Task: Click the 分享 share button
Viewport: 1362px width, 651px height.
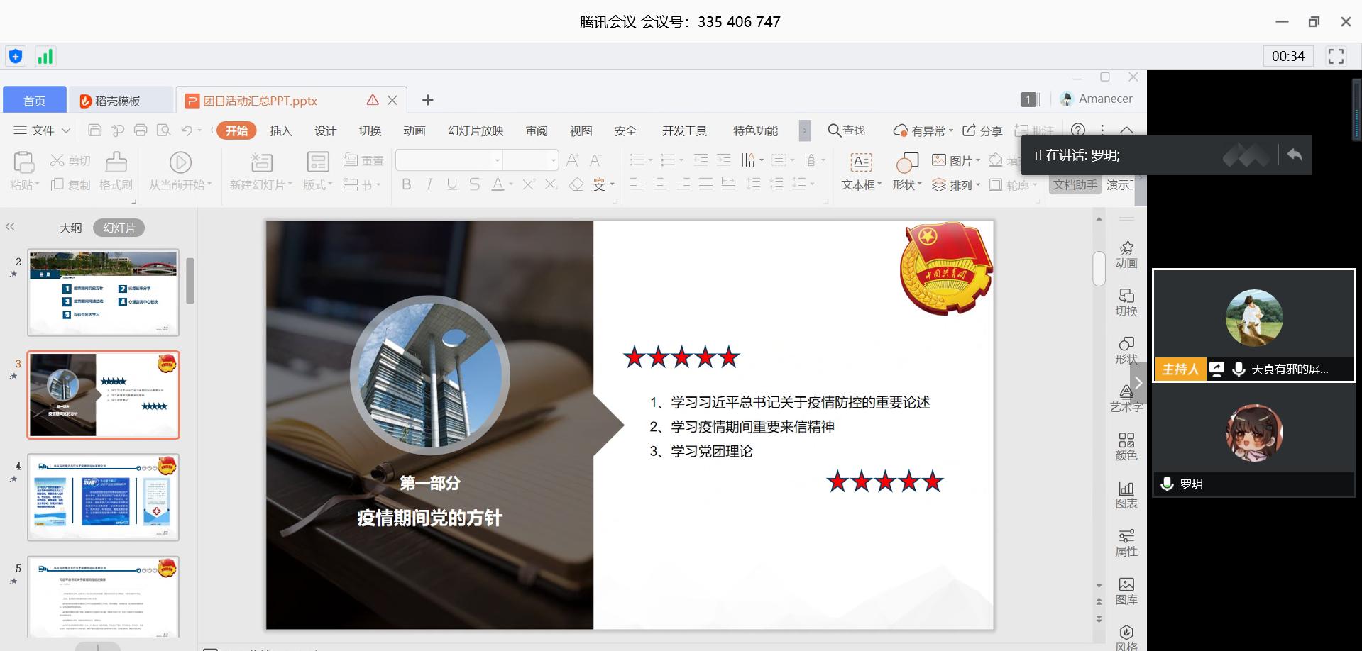Action: (982, 130)
